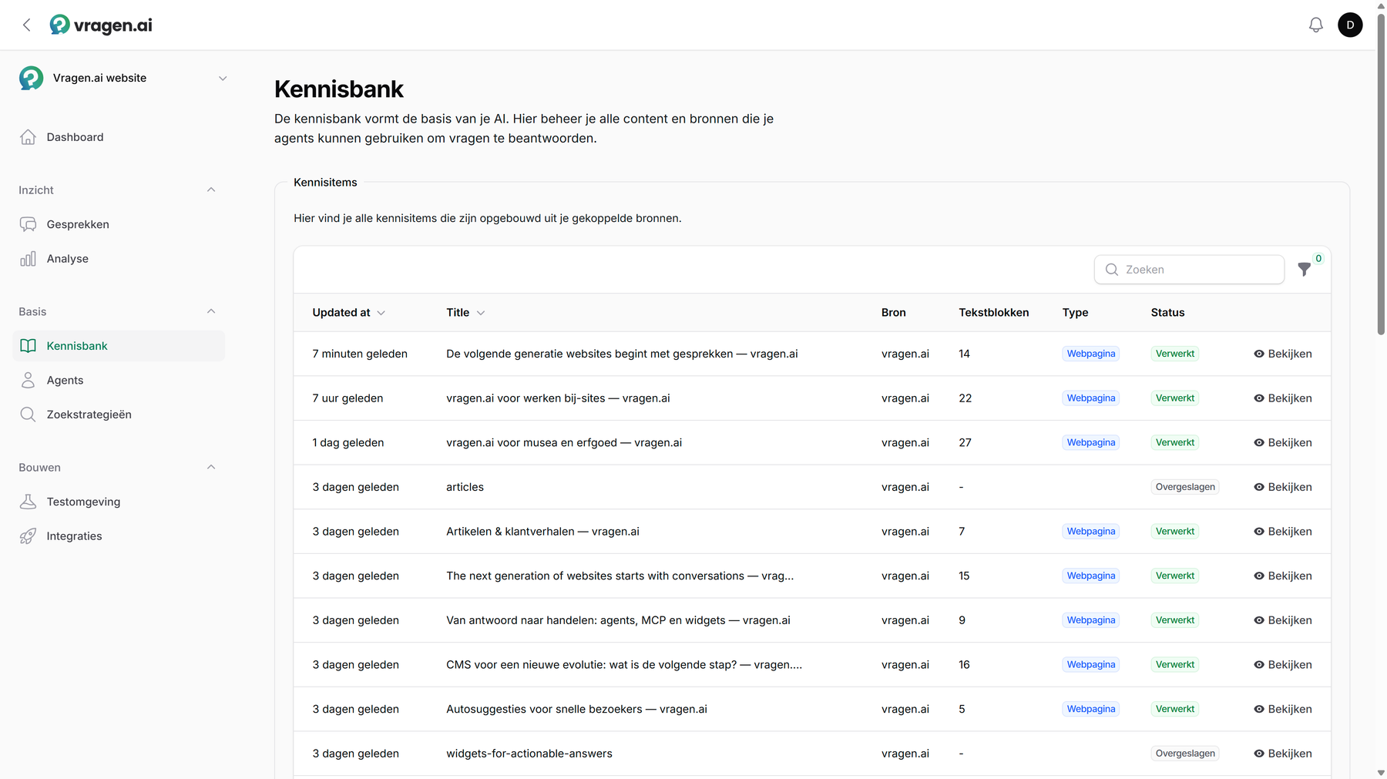Click Bekijken for 'CMS voor een nieuwe evolutie' row
This screenshot has width=1387, height=779.
coord(1282,665)
